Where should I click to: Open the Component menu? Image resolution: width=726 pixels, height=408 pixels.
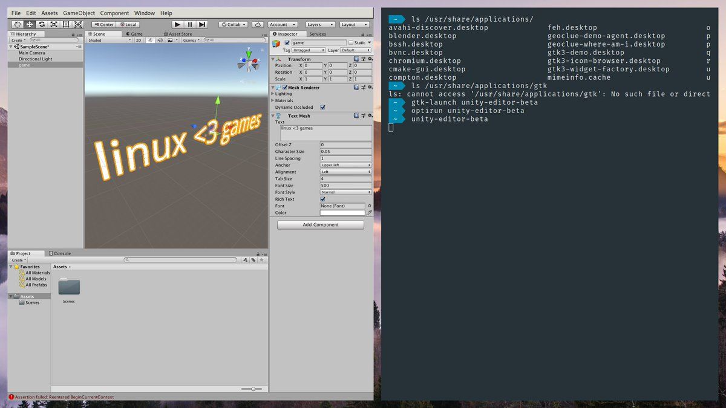pyautogui.click(x=114, y=13)
